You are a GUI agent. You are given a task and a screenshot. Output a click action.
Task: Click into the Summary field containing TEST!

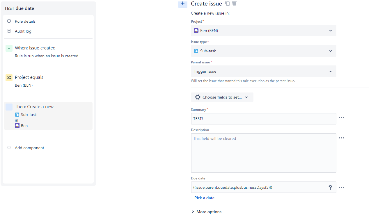pos(263,119)
